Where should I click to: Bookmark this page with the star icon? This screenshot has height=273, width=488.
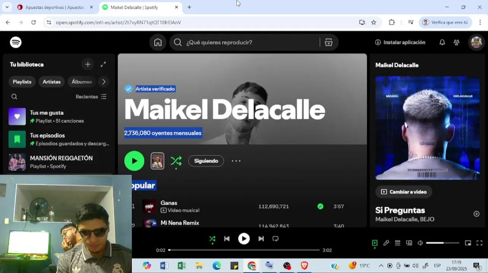coord(374,22)
